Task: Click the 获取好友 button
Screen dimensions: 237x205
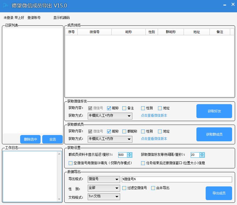Action: tap(214, 111)
